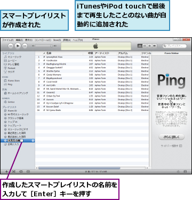The width and height of the screenshot is (192, 200).
Task: Uncheck track 6 Gwely Mernans
Action: click(x=44, y=75)
